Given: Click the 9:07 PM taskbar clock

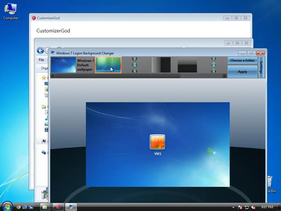Looking at the screenshot, I should click(267, 207).
